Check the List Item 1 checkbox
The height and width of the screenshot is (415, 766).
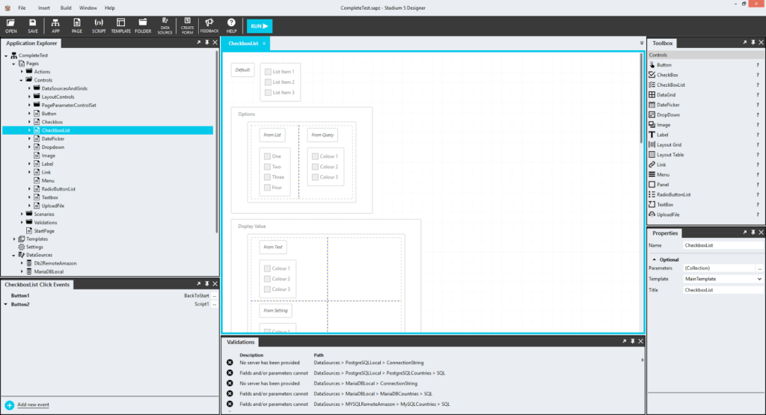pyautogui.click(x=268, y=72)
